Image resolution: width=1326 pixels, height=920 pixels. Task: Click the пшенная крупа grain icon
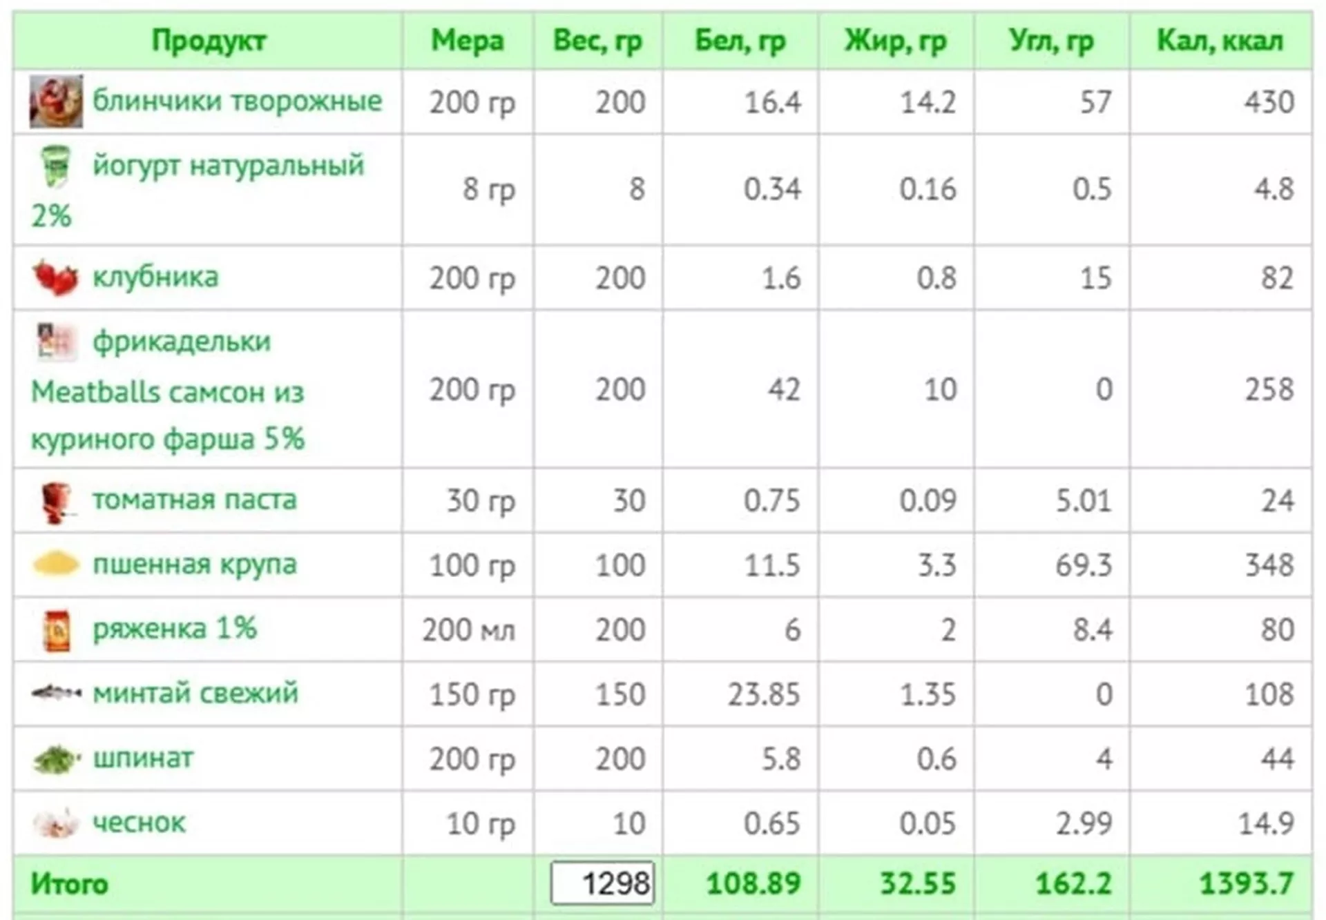(56, 564)
